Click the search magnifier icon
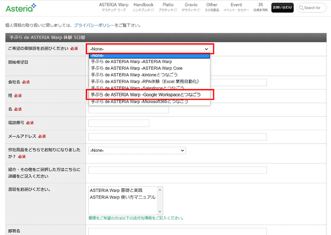The image size is (331, 235). (301, 8)
